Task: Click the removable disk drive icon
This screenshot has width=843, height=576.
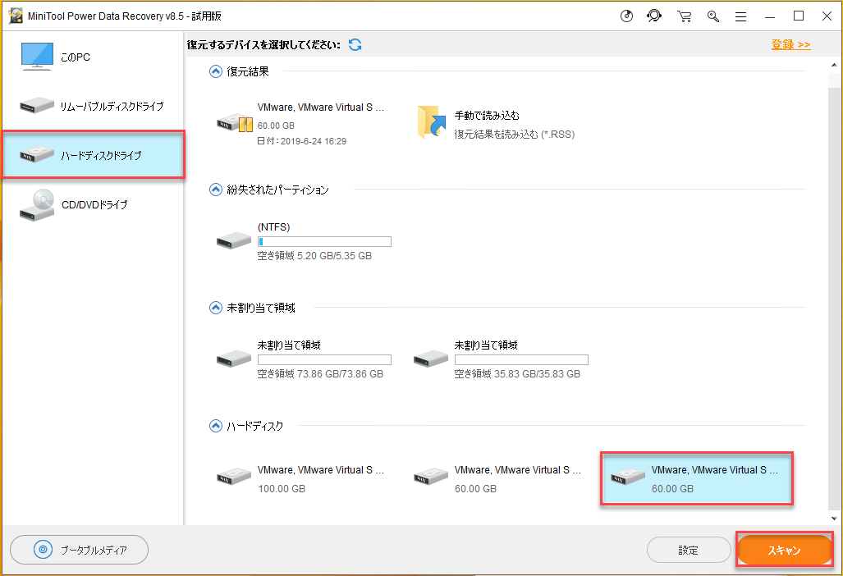Action: point(37,105)
